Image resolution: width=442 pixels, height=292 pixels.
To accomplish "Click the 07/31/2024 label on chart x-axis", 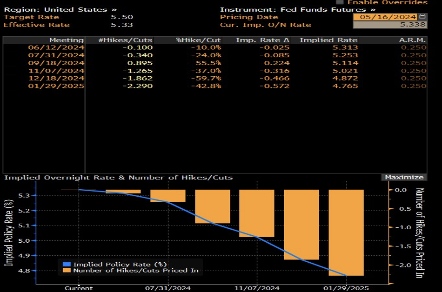I will click(167, 288).
